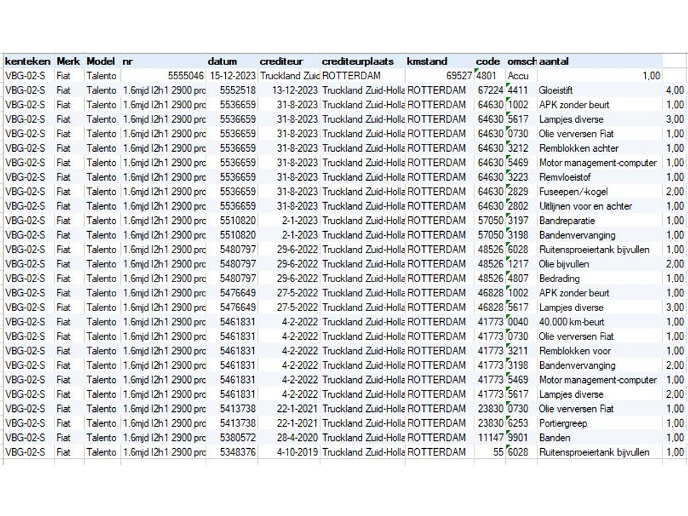
Task: Click aantal value 2,00 in the Fuseepen/-kogel row
Action: [x=675, y=191]
